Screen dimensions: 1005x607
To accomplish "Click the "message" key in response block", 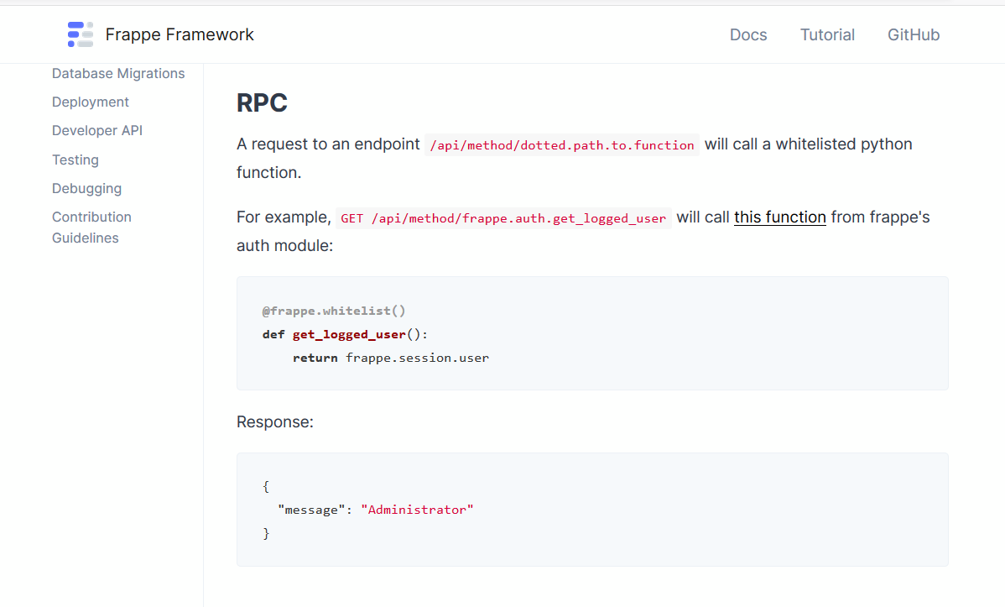I will 311,510.
